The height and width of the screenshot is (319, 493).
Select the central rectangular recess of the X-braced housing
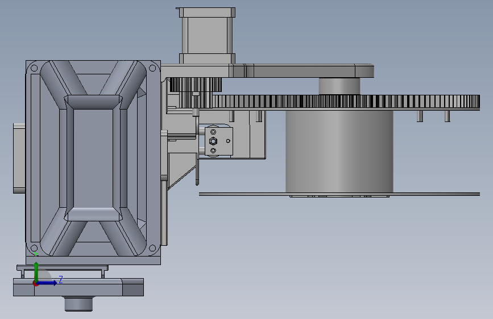(x=93, y=158)
